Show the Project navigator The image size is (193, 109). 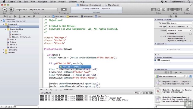pos(5,16)
